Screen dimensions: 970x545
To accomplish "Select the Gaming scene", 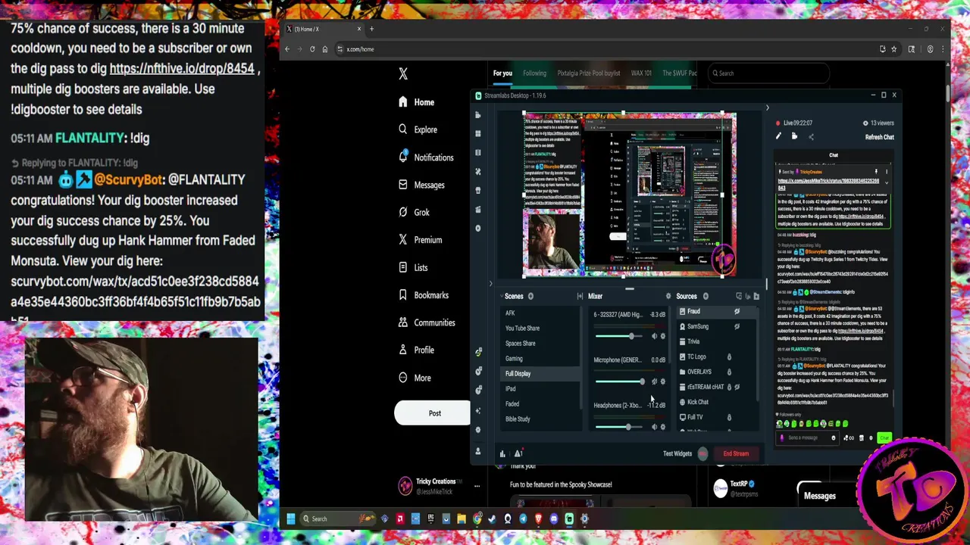I will coord(540,359).
